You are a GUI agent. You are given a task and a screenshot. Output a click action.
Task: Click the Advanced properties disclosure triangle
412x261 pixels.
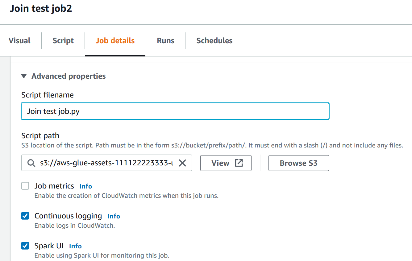[x=24, y=76]
